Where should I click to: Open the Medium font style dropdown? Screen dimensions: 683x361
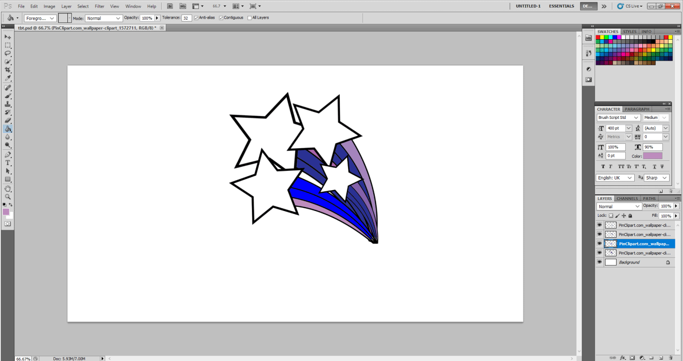656,117
